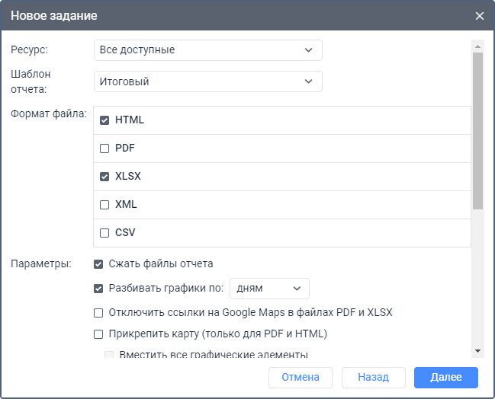Click the vertical scrollbar thumb
The width and height of the screenshot is (495, 399).
point(477,129)
